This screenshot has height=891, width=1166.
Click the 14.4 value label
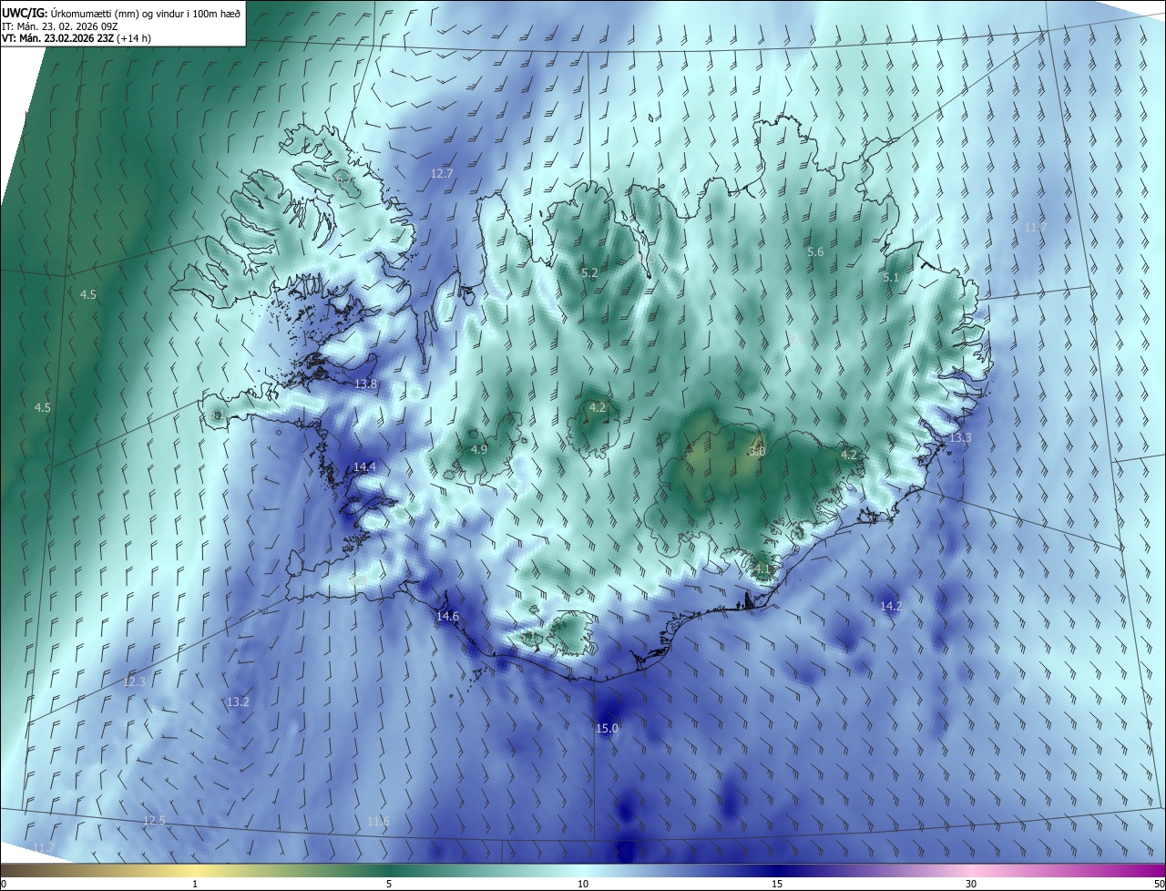pyautogui.click(x=364, y=466)
